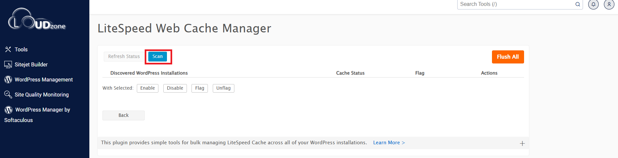The height and width of the screenshot is (158, 618).
Task: Click the Unflag button
Action: (224, 88)
